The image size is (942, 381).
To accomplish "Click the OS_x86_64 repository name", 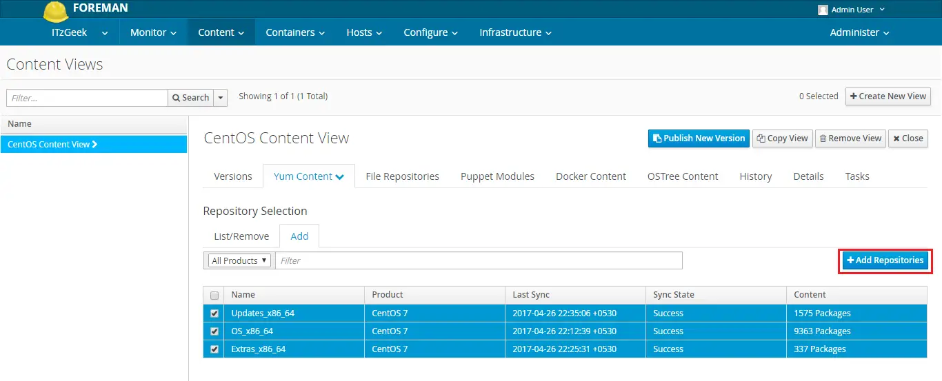I will 252,331.
